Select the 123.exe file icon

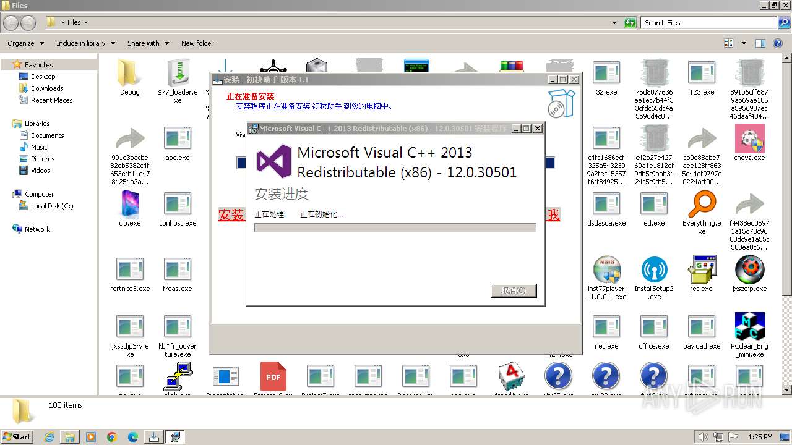[702, 73]
